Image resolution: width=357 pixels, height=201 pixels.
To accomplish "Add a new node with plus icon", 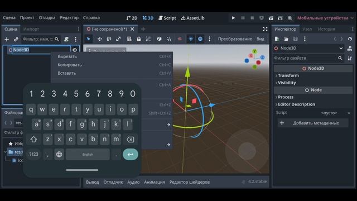I will click(7, 39).
